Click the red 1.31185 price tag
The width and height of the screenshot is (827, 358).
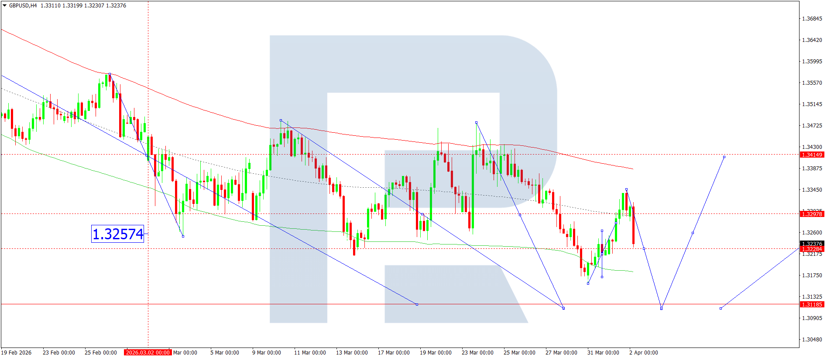811,305
